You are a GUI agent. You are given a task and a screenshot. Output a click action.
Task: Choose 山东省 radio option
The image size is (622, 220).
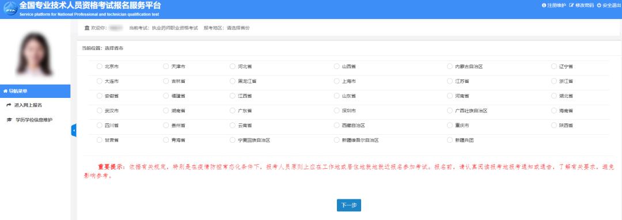tap(336, 96)
